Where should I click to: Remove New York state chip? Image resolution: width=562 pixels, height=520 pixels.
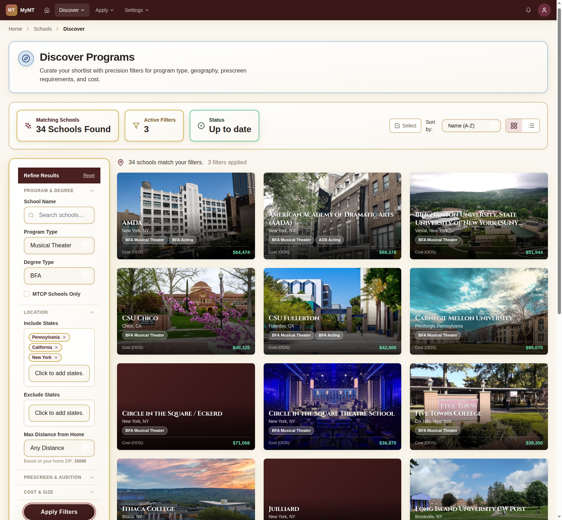click(x=56, y=357)
